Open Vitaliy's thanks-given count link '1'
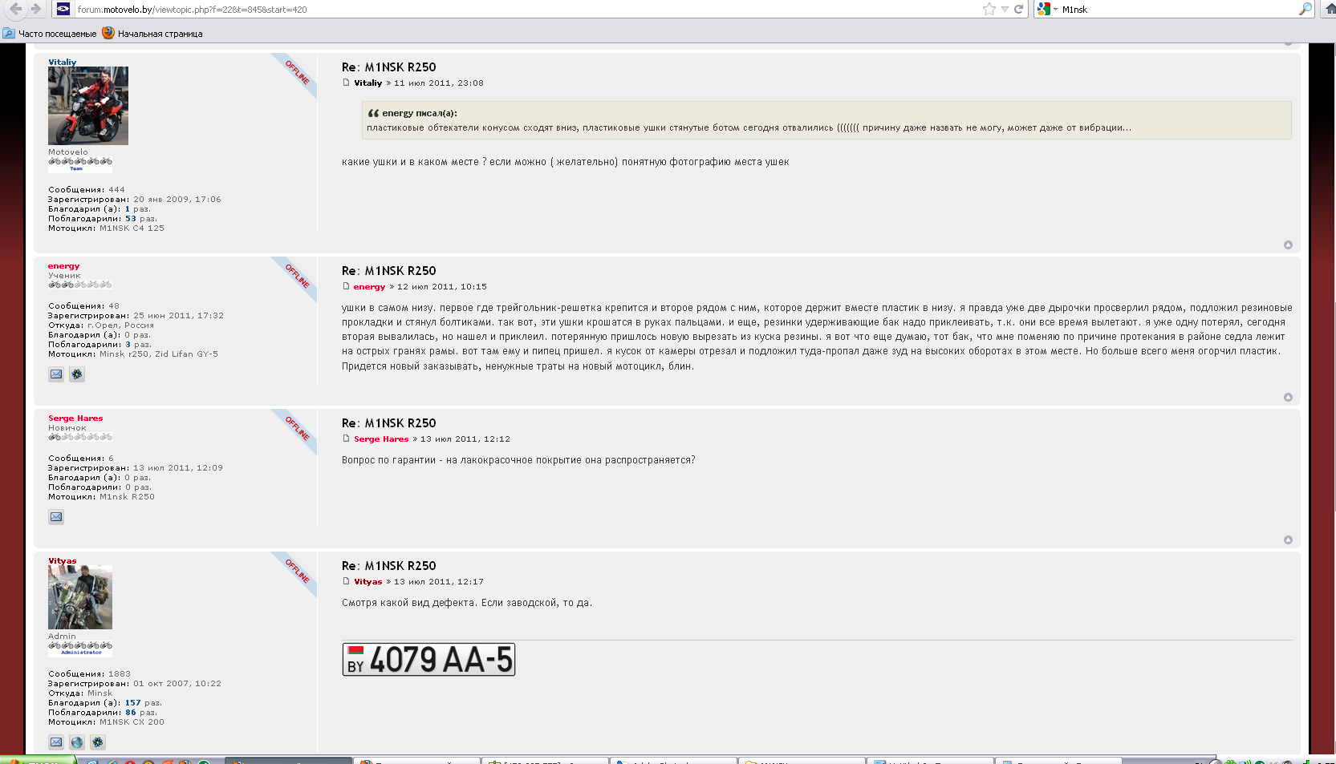This screenshot has width=1336, height=764. click(x=127, y=209)
